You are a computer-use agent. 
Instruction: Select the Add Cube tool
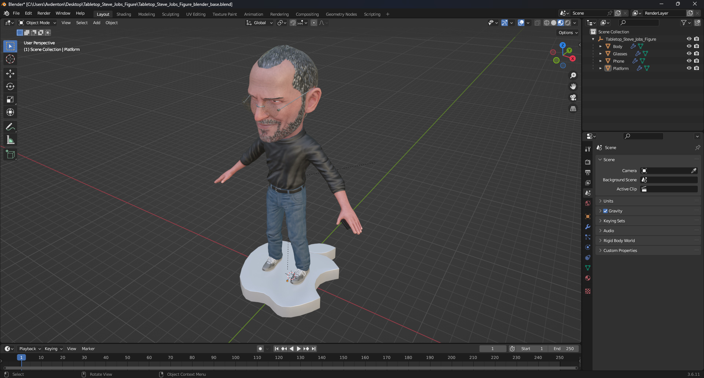[x=10, y=155]
